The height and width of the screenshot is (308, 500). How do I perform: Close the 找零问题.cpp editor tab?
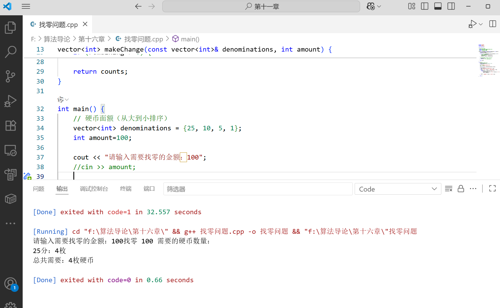point(85,24)
